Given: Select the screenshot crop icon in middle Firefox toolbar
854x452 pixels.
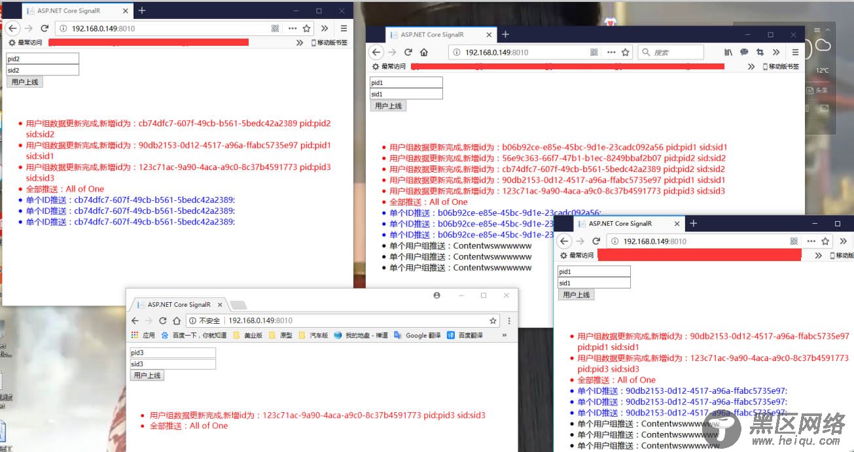Looking at the screenshot, I should coord(760,52).
